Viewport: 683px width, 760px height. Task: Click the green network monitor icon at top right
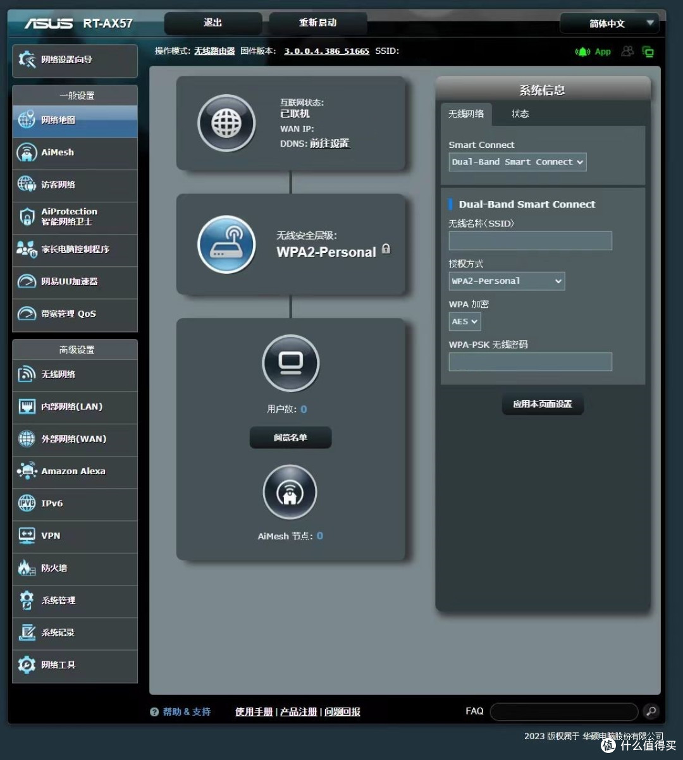pyautogui.click(x=648, y=52)
